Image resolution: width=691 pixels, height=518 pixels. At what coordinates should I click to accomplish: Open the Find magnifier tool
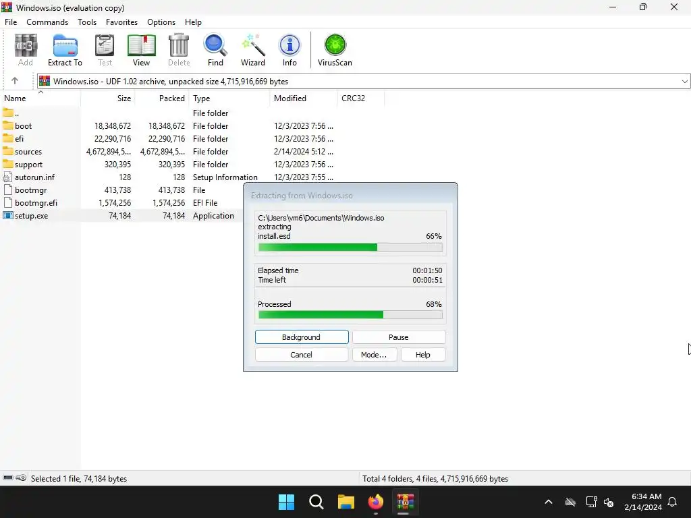pyautogui.click(x=215, y=50)
